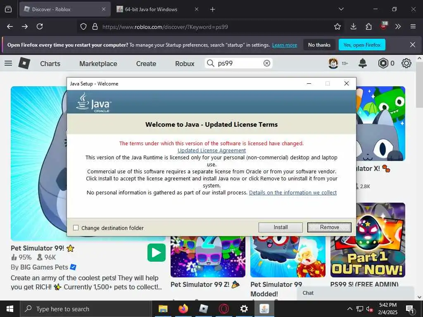The width and height of the screenshot is (423, 317).
Task: Go to Roblox home via logo
Action: click(x=24, y=63)
